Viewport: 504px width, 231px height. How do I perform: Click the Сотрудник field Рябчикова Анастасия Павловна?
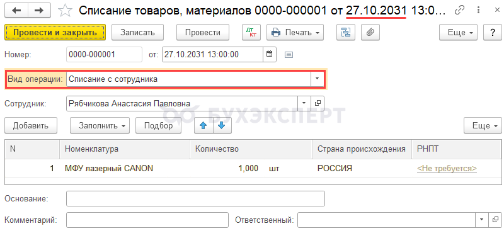[x=182, y=103]
